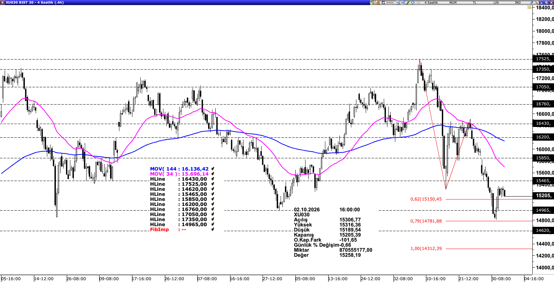Click the MOV( 144 : 16.136,42 legend text

pyautogui.click(x=179, y=169)
